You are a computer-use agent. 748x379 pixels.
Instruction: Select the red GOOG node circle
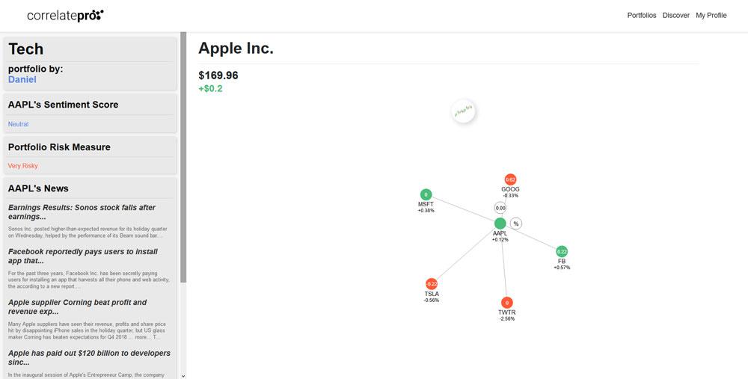tap(510, 179)
